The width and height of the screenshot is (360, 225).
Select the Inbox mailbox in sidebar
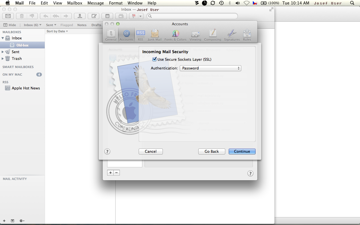tap(17, 38)
